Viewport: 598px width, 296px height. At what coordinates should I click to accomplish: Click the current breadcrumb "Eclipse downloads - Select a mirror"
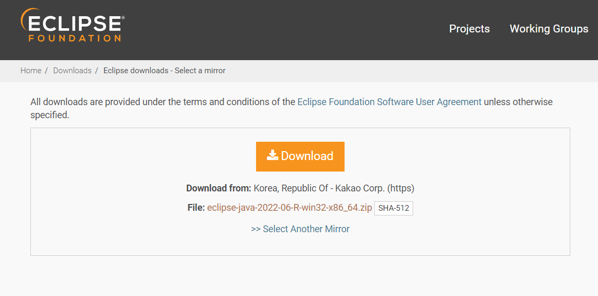coord(164,71)
